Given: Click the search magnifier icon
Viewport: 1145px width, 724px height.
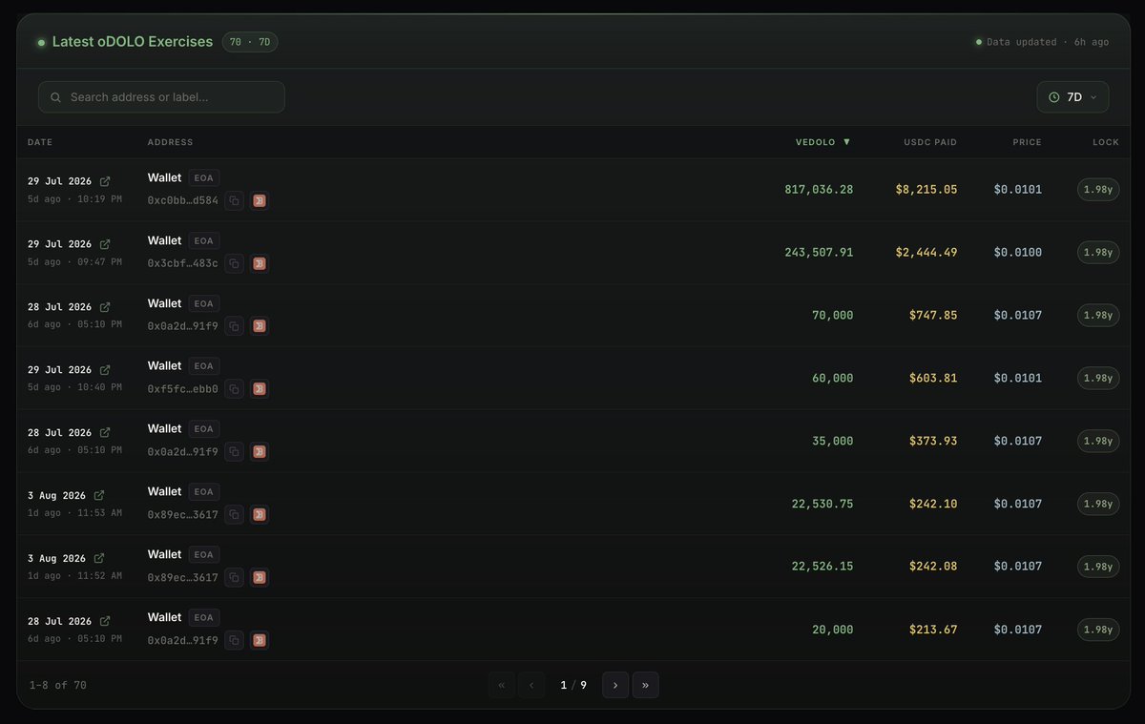Looking at the screenshot, I should (56, 97).
